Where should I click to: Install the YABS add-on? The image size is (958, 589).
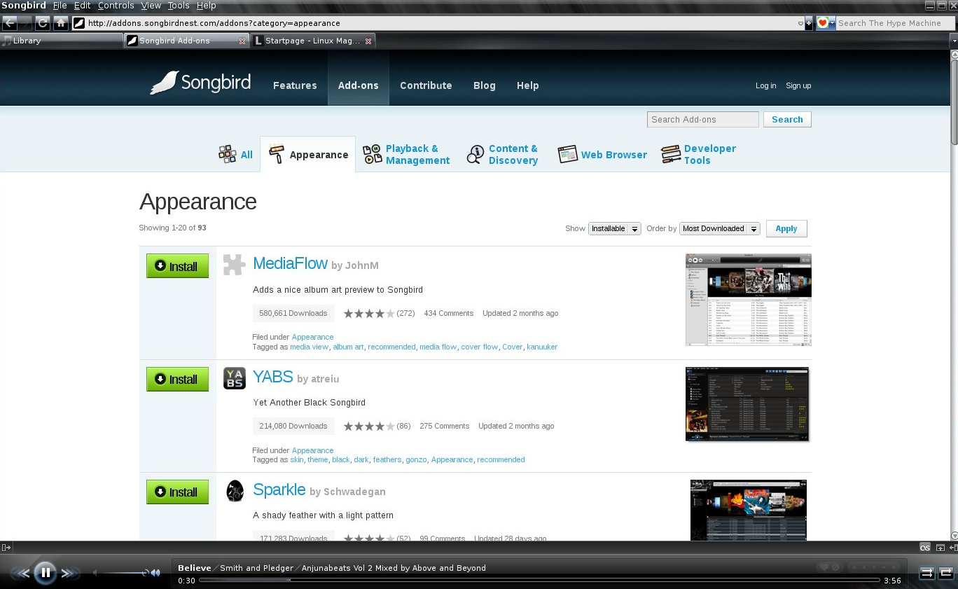pyautogui.click(x=177, y=379)
